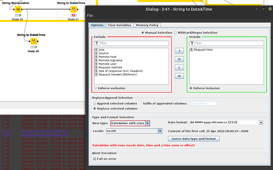This screenshot has width=273, height=170.
Task: Choose Enforce exclusion option
Action: 96,88
